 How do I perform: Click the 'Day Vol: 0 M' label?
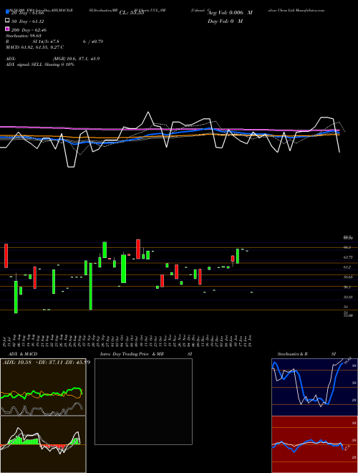tap(225, 21)
